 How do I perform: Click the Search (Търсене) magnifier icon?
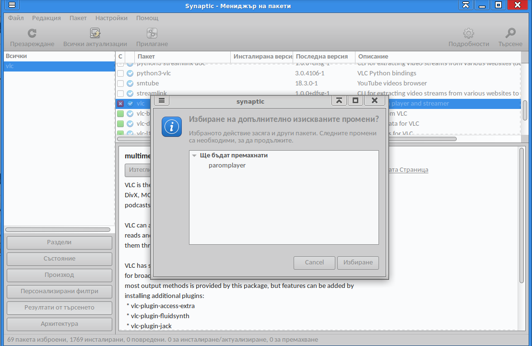point(510,33)
